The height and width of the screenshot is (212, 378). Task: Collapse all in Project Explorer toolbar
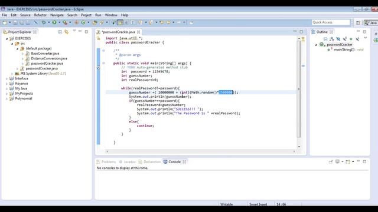click(x=60, y=32)
